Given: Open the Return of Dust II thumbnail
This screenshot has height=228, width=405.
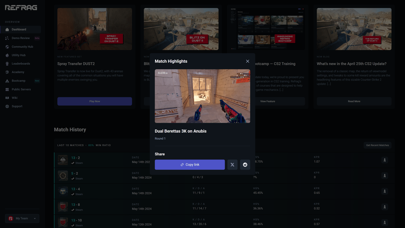Looking at the screenshot, I should 354,29.
